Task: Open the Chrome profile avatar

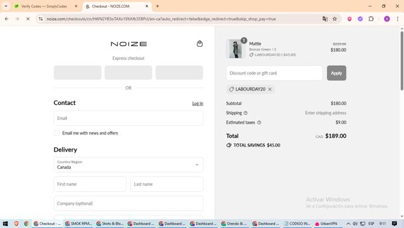Action: click(387, 19)
